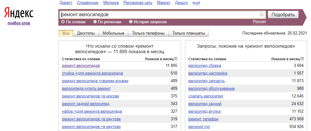Viewport: 311px width, 131px height.
Task: Click the left 'Статистика по словам' column header
Action: (x=81, y=59)
